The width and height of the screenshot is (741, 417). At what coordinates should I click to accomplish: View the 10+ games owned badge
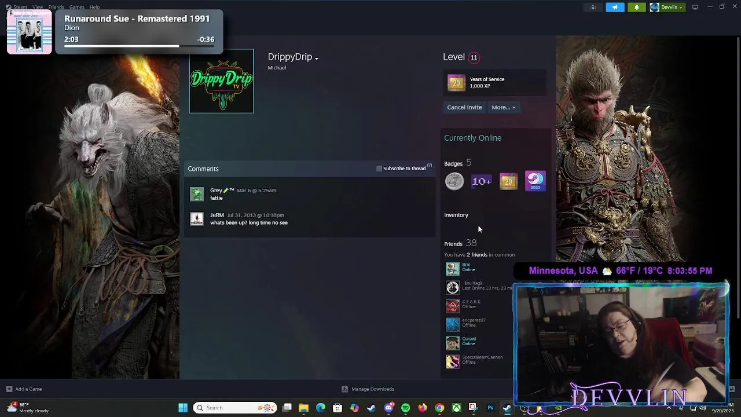pyautogui.click(x=481, y=181)
